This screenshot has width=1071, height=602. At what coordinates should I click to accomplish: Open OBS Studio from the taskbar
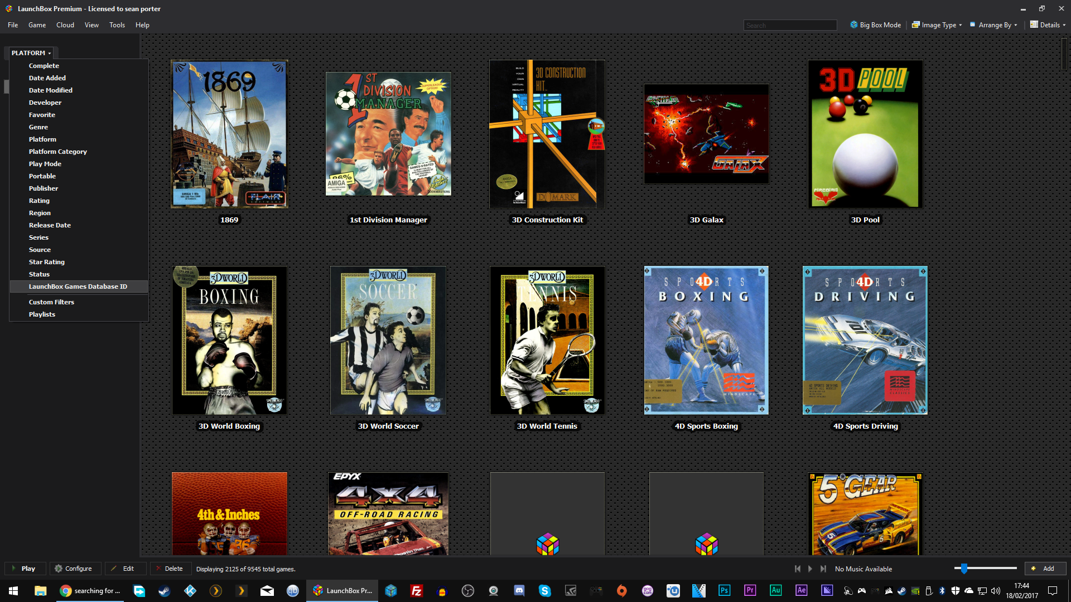click(x=468, y=591)
